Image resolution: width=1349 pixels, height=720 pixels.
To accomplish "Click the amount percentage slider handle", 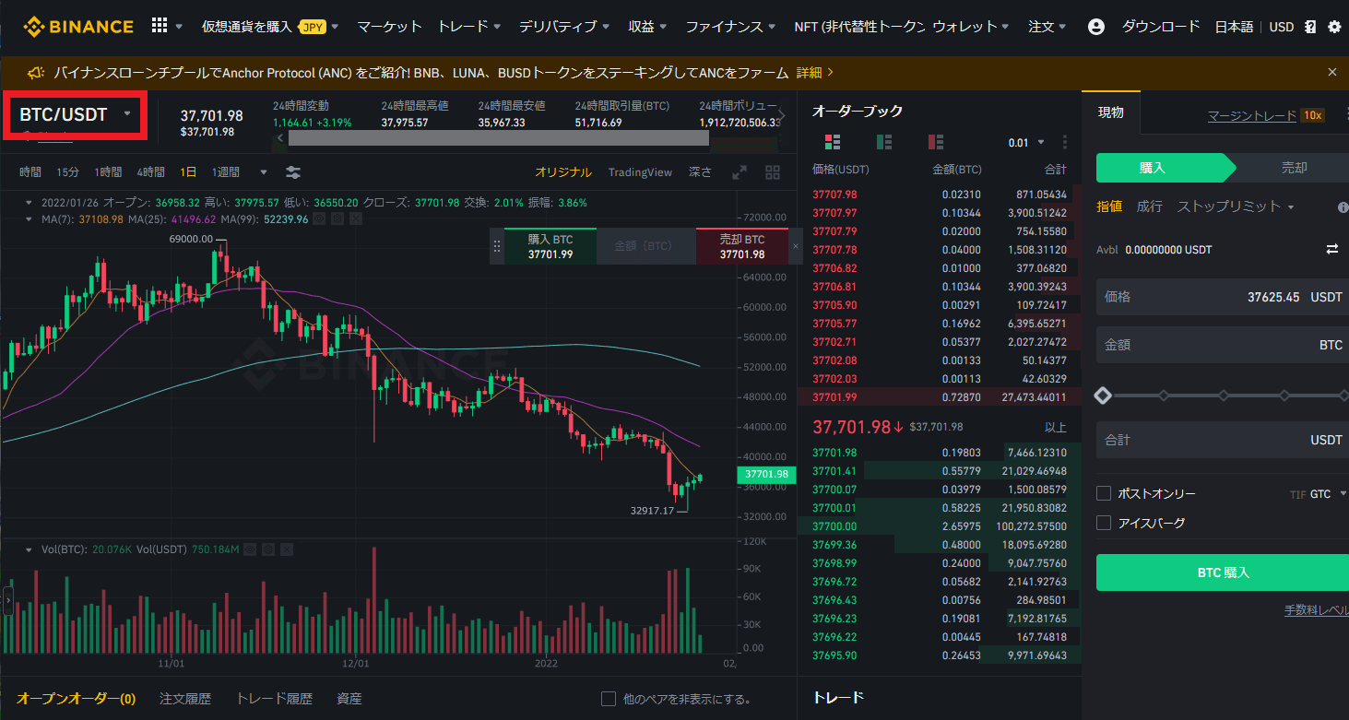I will coord(1103,395).
